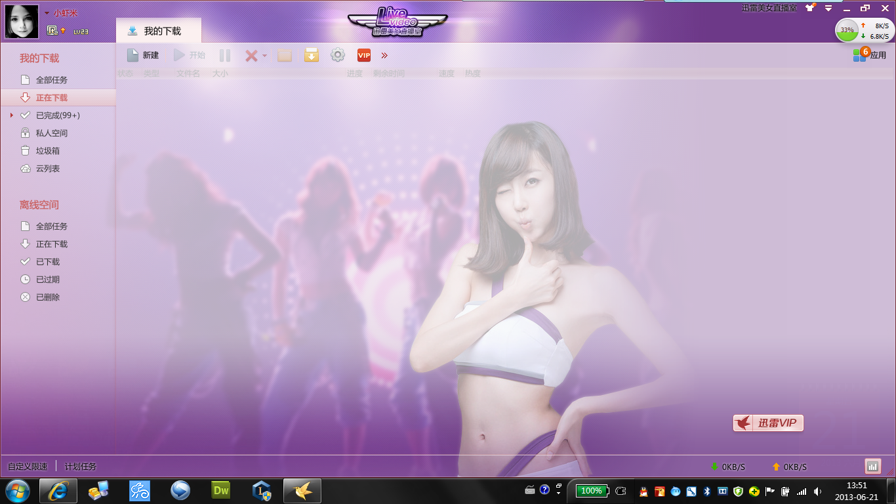Open the delete button's dropdown arrow
The width and height of the screenshot is (896, 504).
click(x=265, y=56)
